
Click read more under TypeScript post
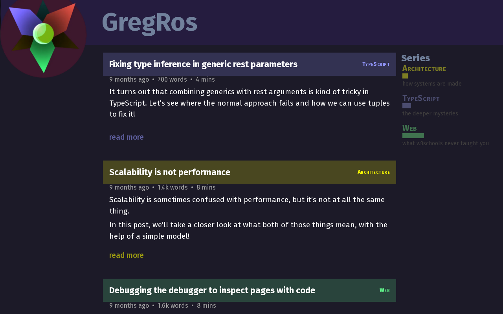tap(127, 137)
